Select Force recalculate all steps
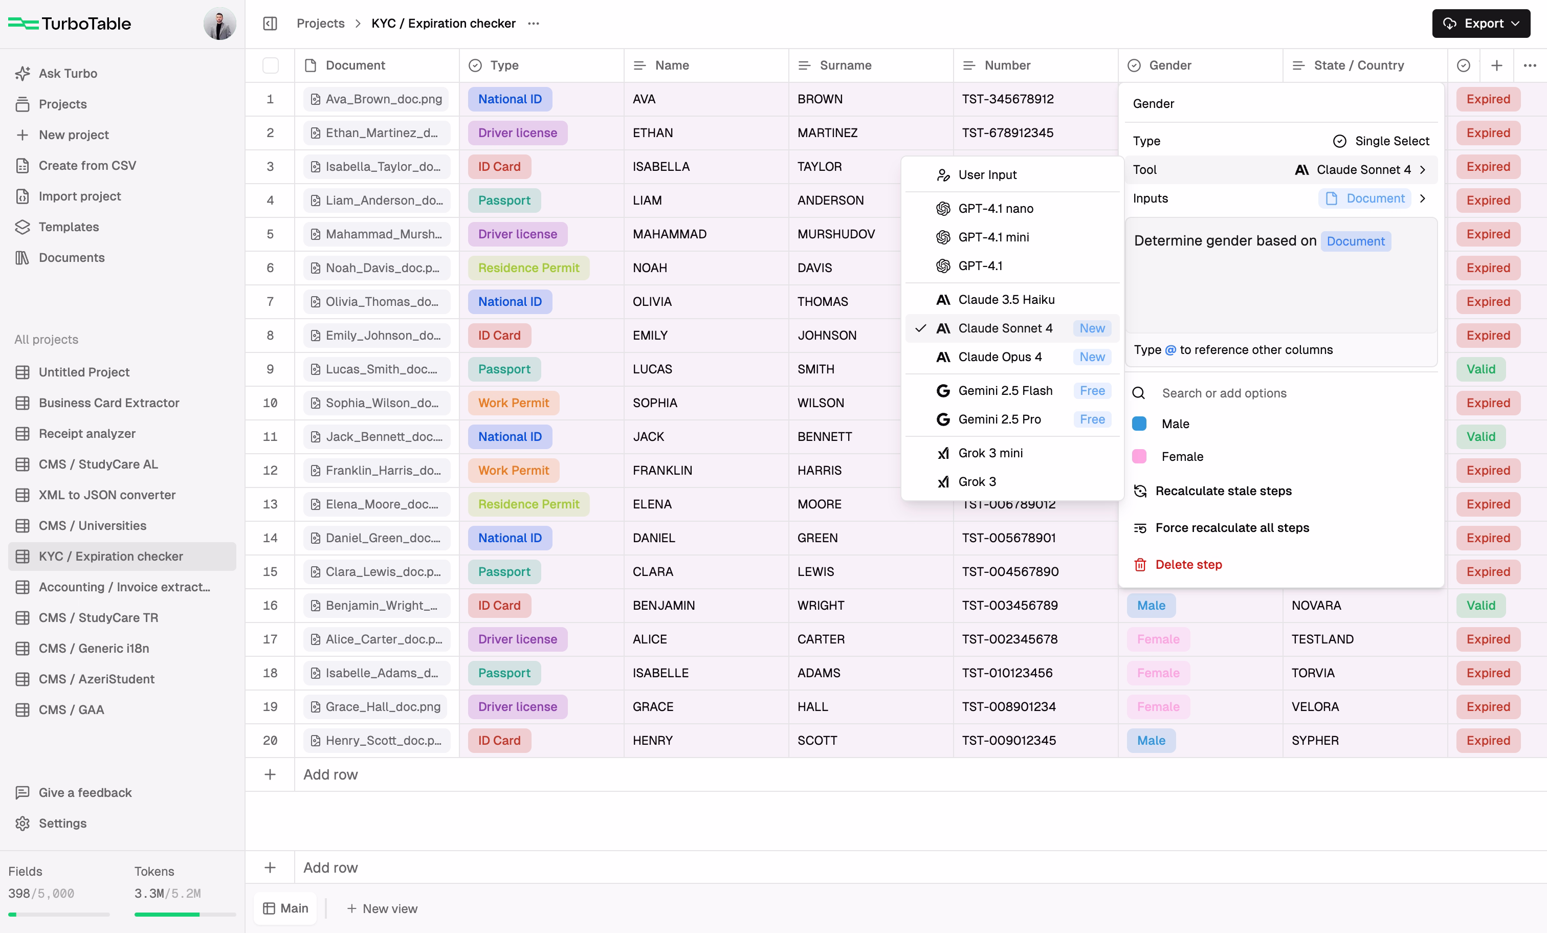1547x933 pixels. pos(1232,527)
